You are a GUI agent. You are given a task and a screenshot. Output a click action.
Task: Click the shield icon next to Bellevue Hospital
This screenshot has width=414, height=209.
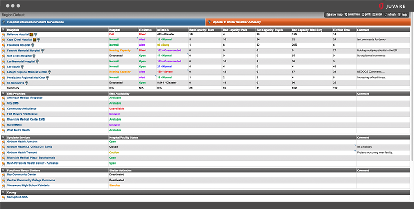pyautogui.click(x=36, y=35)
